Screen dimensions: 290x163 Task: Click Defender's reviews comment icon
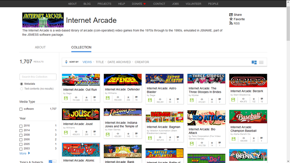(x=136, y=98)
